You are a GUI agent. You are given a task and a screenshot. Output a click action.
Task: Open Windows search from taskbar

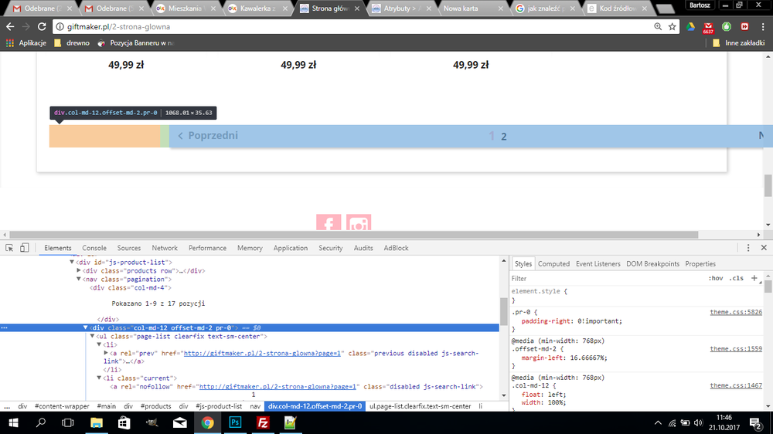pyautogui.click(x=41, y=422)
